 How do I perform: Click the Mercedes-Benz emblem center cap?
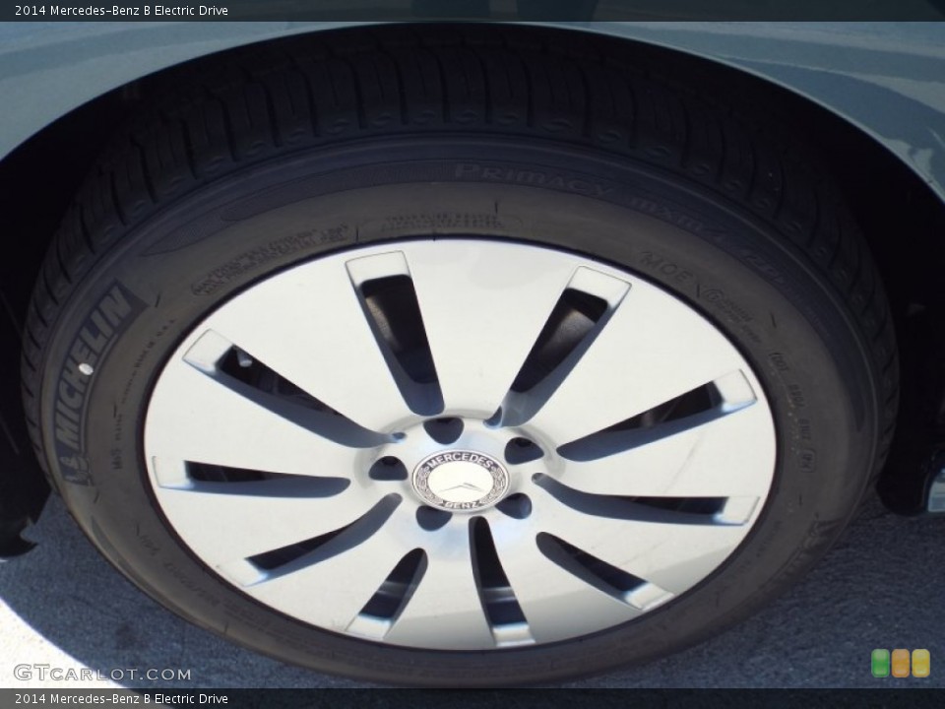(459, 481)
